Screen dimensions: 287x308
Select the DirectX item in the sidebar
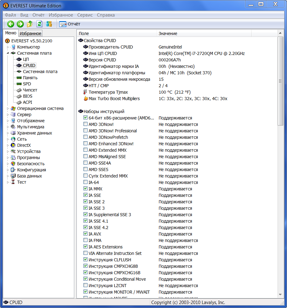(24, 145)
